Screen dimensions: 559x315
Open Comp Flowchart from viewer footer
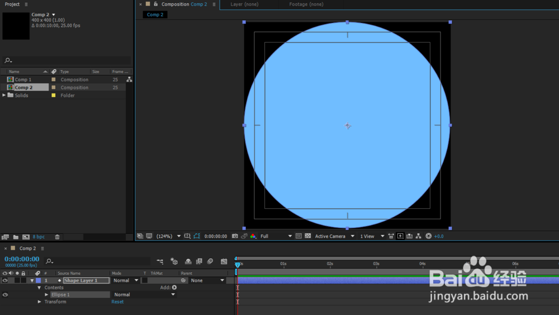(419, 236)
